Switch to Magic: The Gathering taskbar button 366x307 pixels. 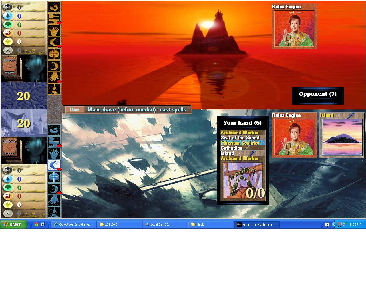pos(256,224)
